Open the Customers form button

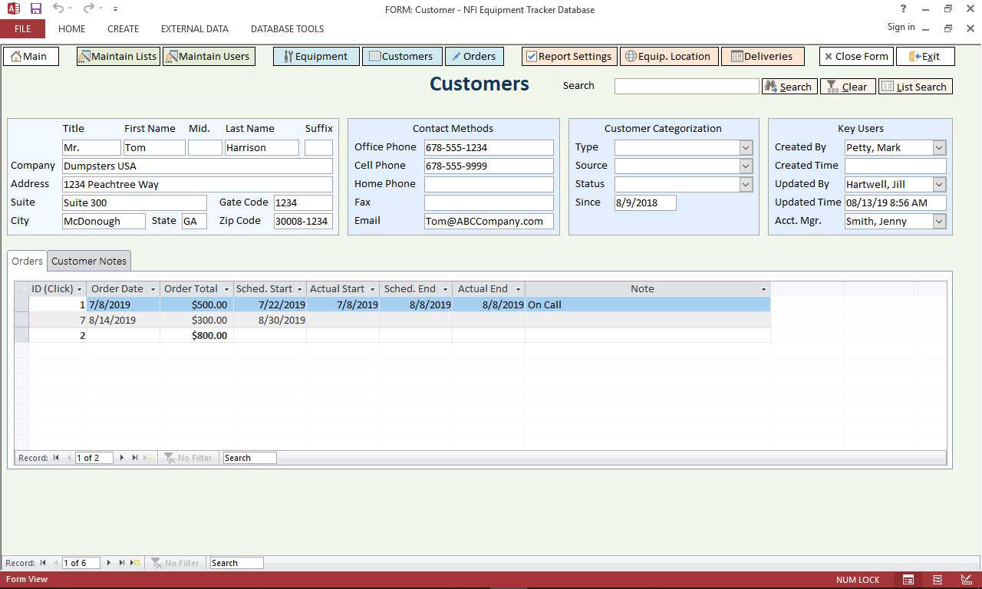402,57
